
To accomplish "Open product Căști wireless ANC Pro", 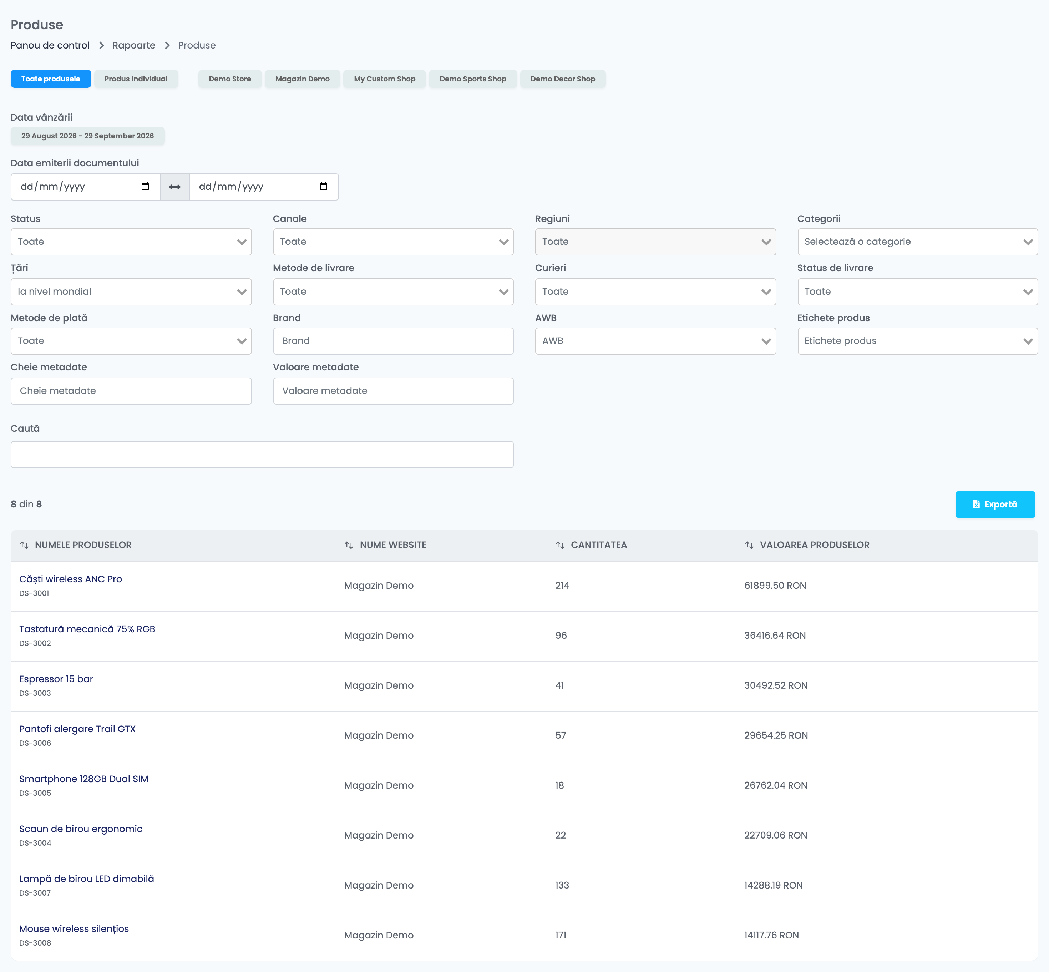I will [70, 579].
